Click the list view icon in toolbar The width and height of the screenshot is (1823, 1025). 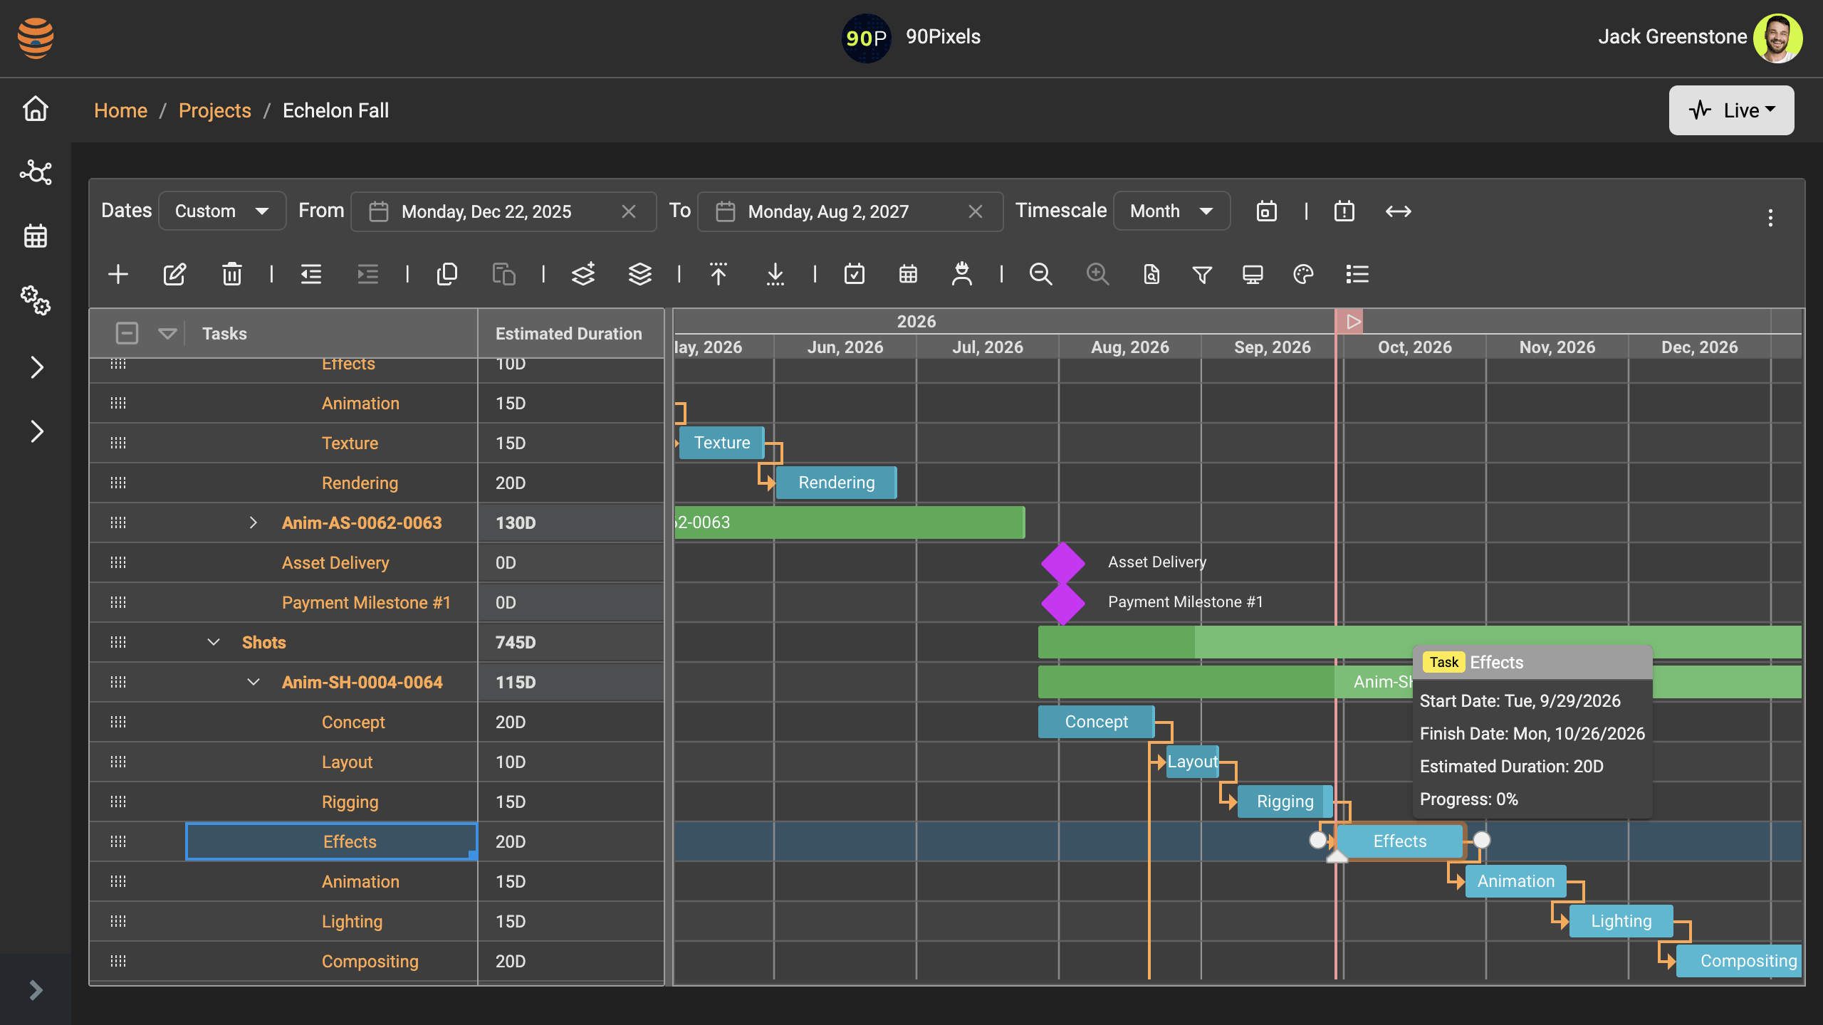[1357, 274]
